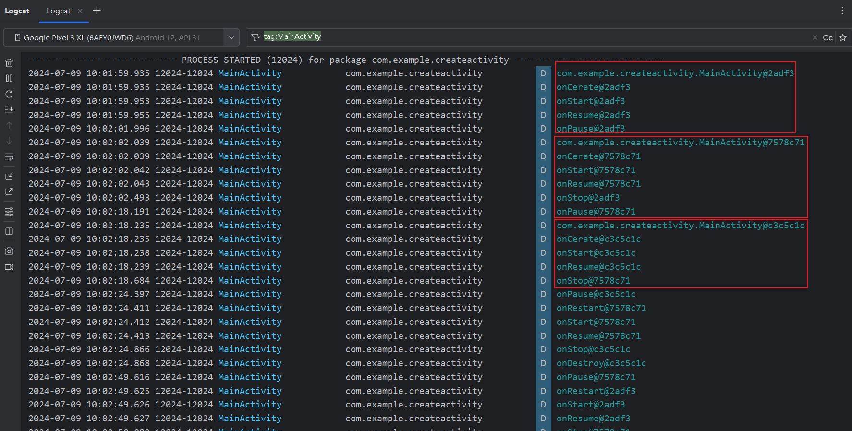Restart logcat using the reload icon
Screen dimensions: 852x431
point(9,94)
